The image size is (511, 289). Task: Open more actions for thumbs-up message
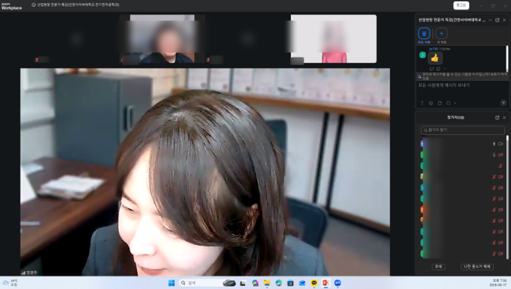pyautogui.click(x=445, y=69)
